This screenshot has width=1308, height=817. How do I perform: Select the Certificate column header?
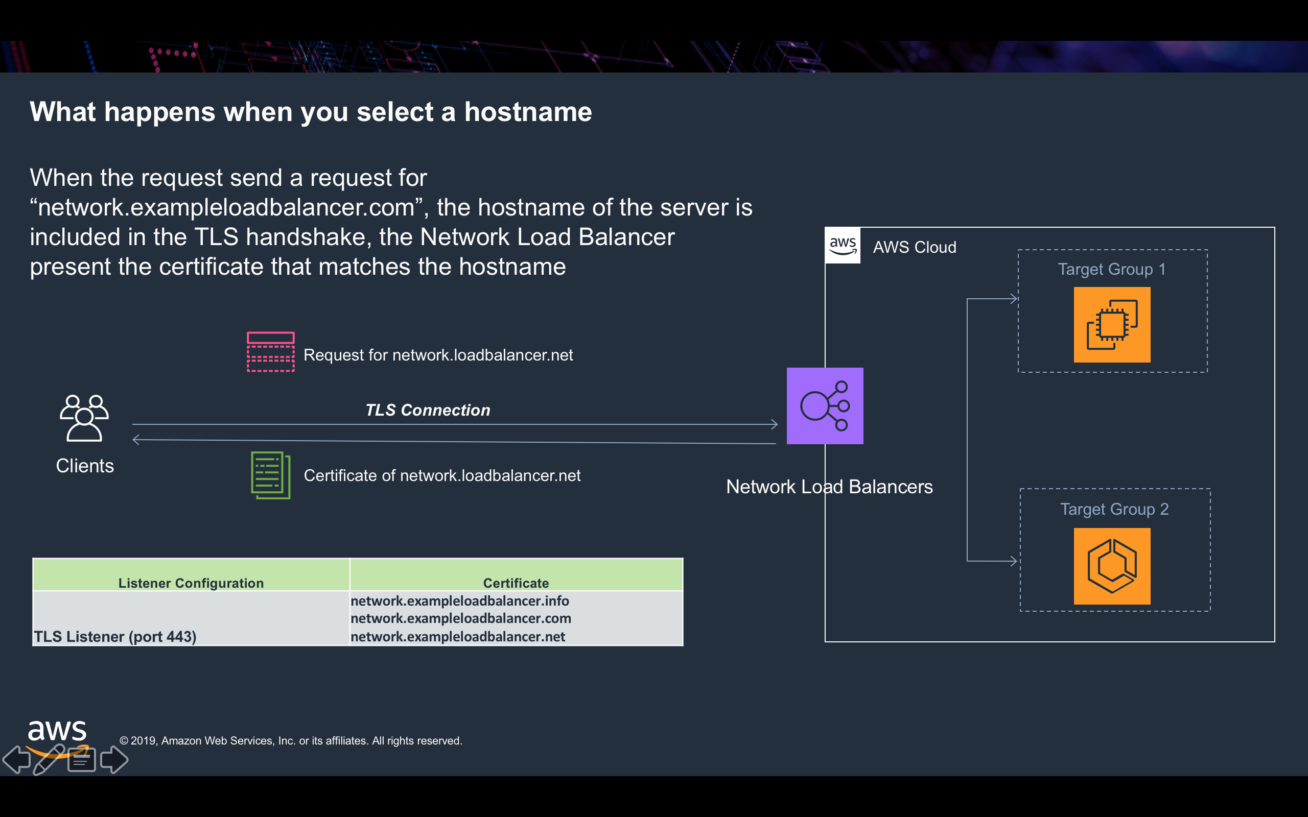516,583
